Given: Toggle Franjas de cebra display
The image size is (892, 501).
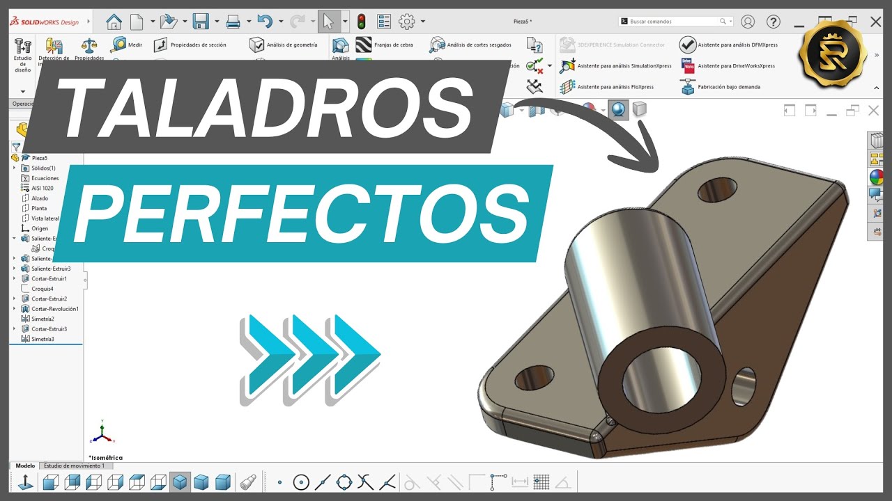Looking at the screenshot, I should pos(384,45).
